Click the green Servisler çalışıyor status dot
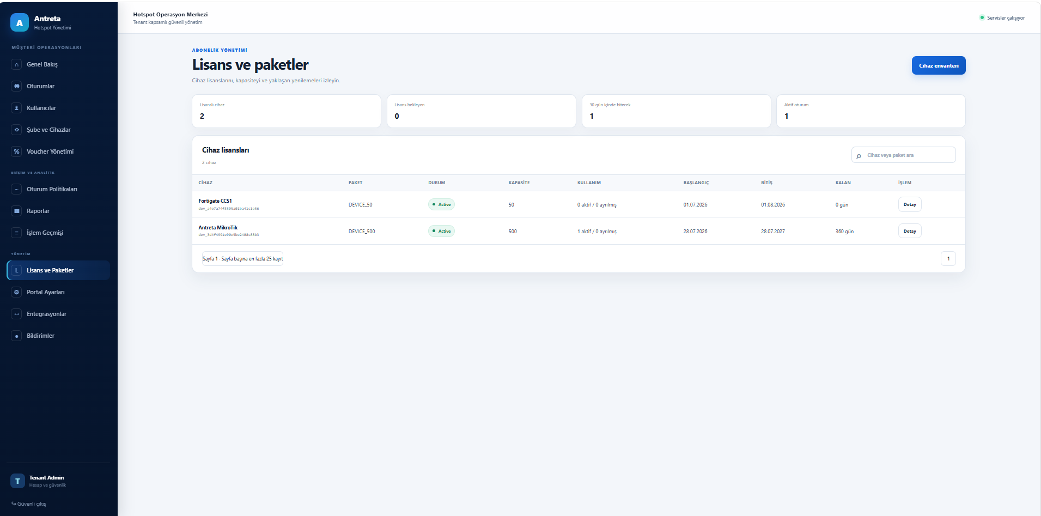The image size is (1041, 516). tap(982, 17)
